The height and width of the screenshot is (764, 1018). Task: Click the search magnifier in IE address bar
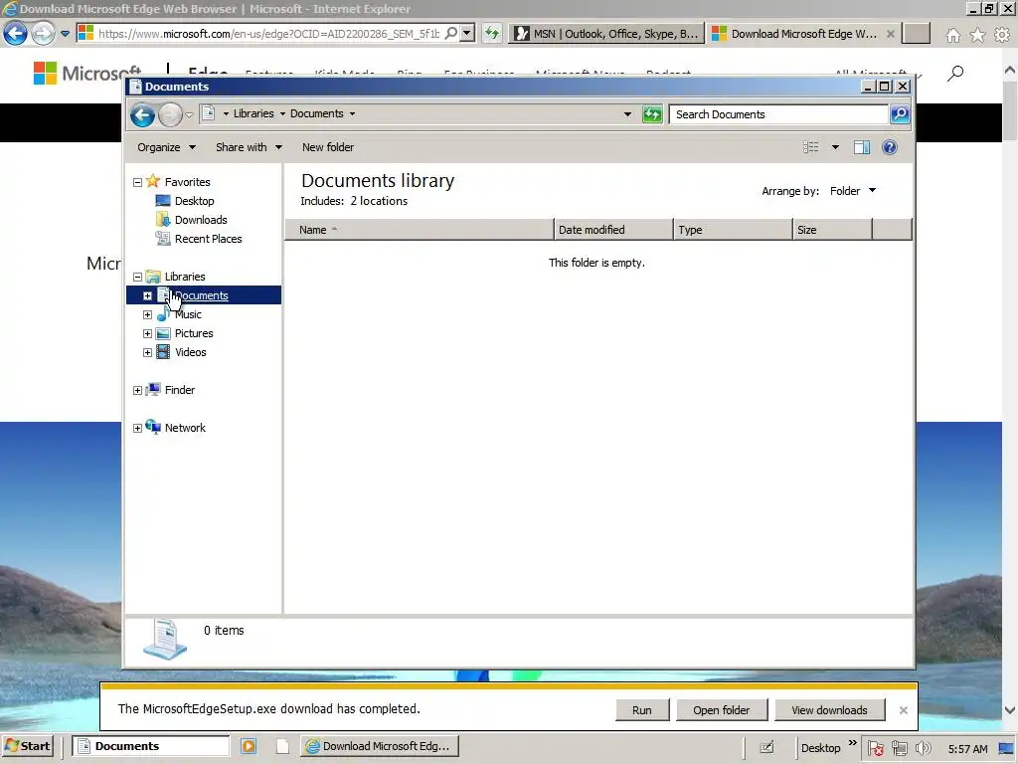451,33
